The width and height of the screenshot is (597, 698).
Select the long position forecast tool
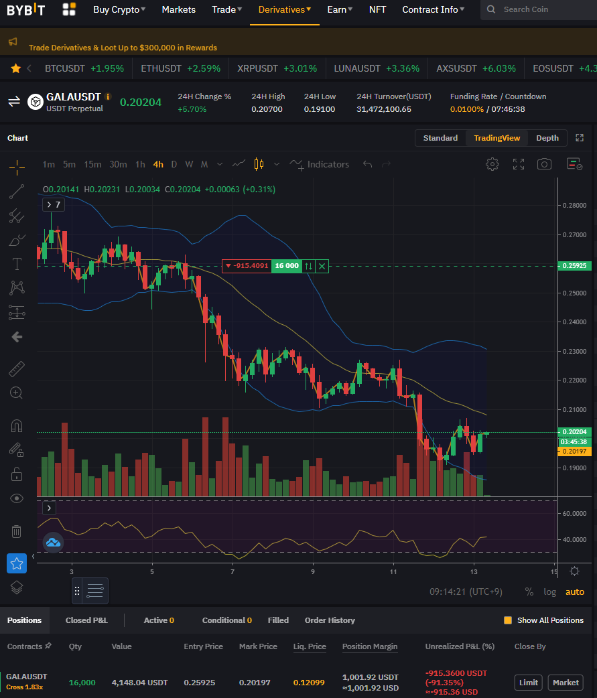click(17, 313)
